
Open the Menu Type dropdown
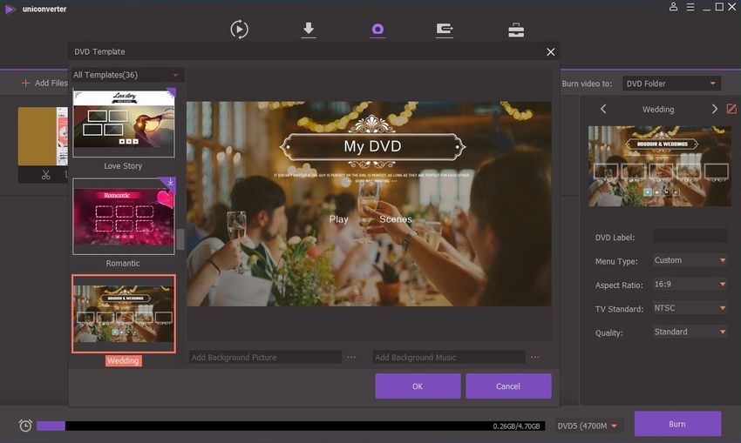pyautogui.click(x=690, y=260)
